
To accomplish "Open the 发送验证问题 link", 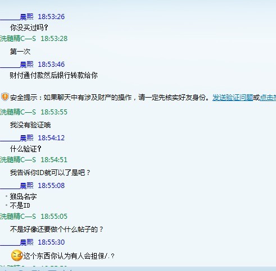I will [233, 98].
